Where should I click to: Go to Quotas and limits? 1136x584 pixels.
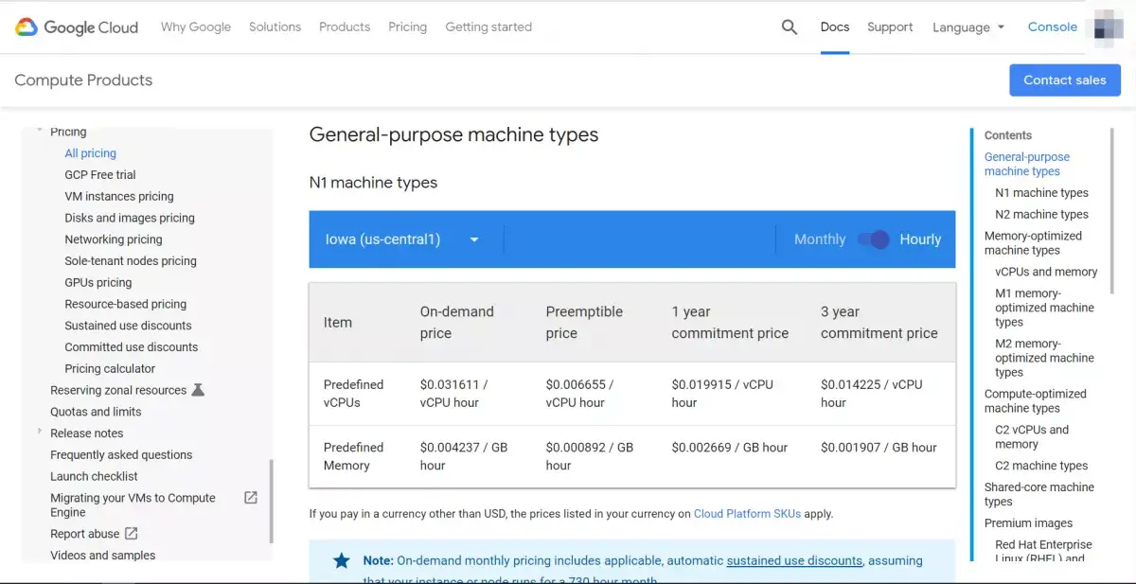[96, 412]
